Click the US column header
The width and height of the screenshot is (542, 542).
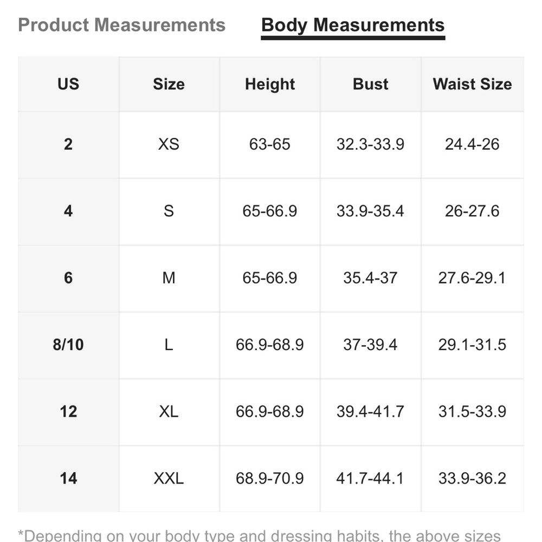click(x=68, y=84)
